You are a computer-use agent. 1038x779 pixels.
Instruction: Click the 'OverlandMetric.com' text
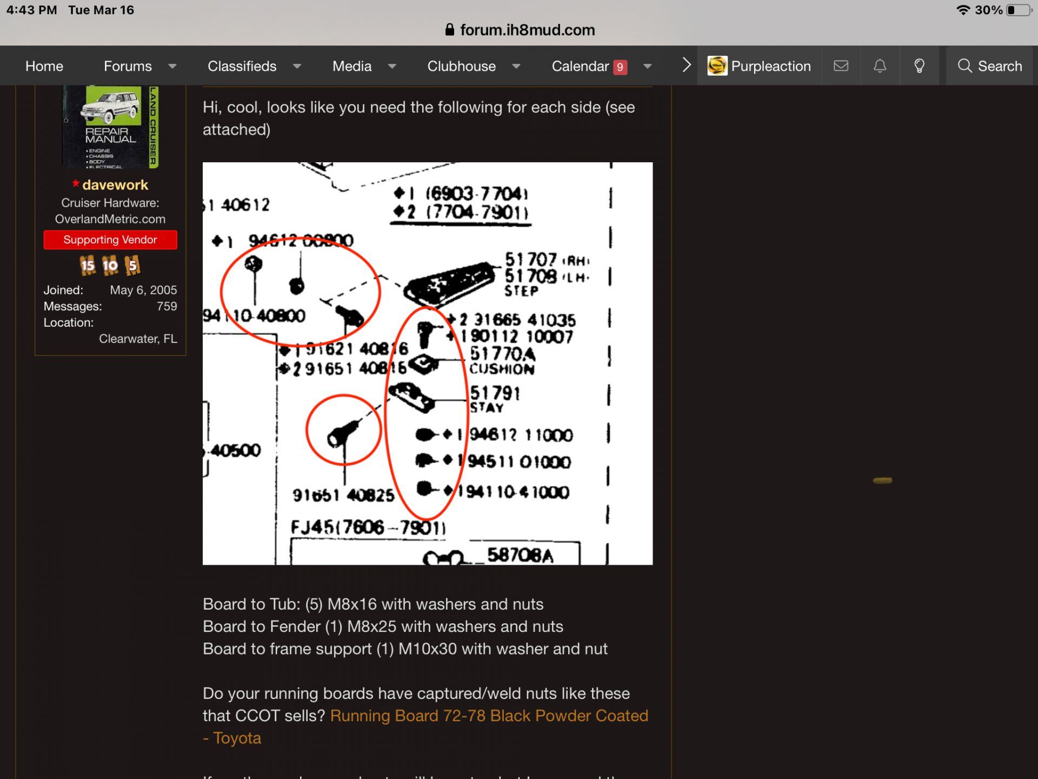click(x=110, y=219)
